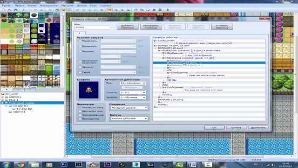
Task: Open the Hero condition dropdown
Action: 118,72
